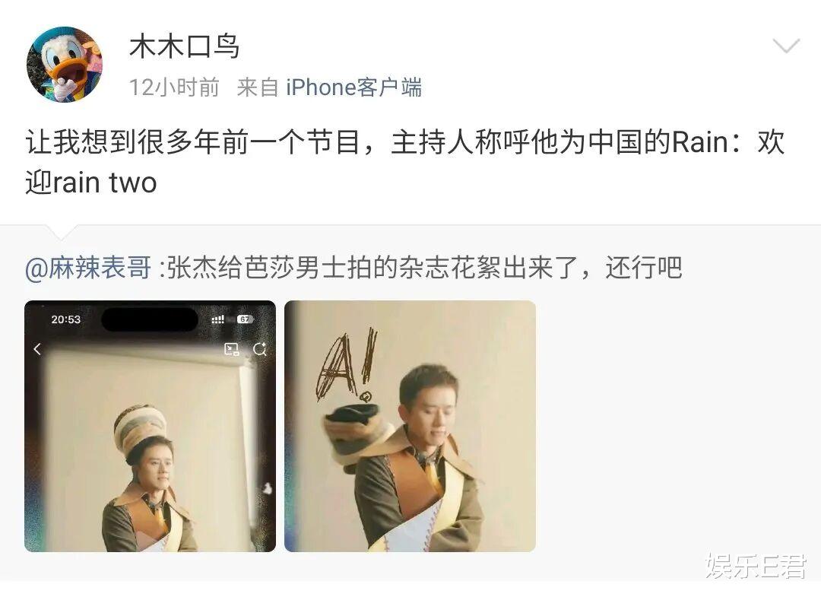Open 木木口鸟 user profile name

click(x=184, y=46)
